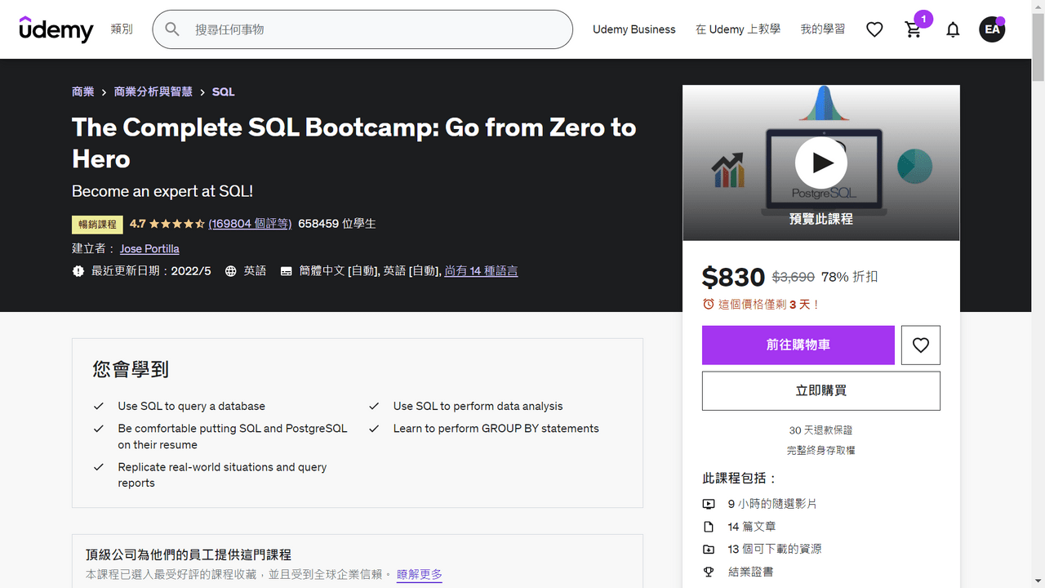Play the course preview video

821,162
